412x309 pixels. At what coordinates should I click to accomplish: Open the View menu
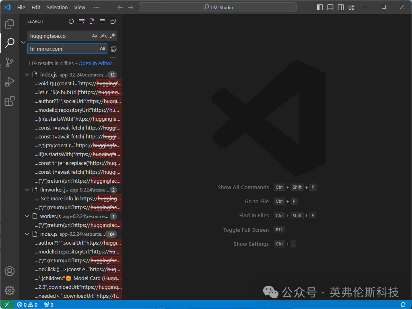tap(80, 7)
